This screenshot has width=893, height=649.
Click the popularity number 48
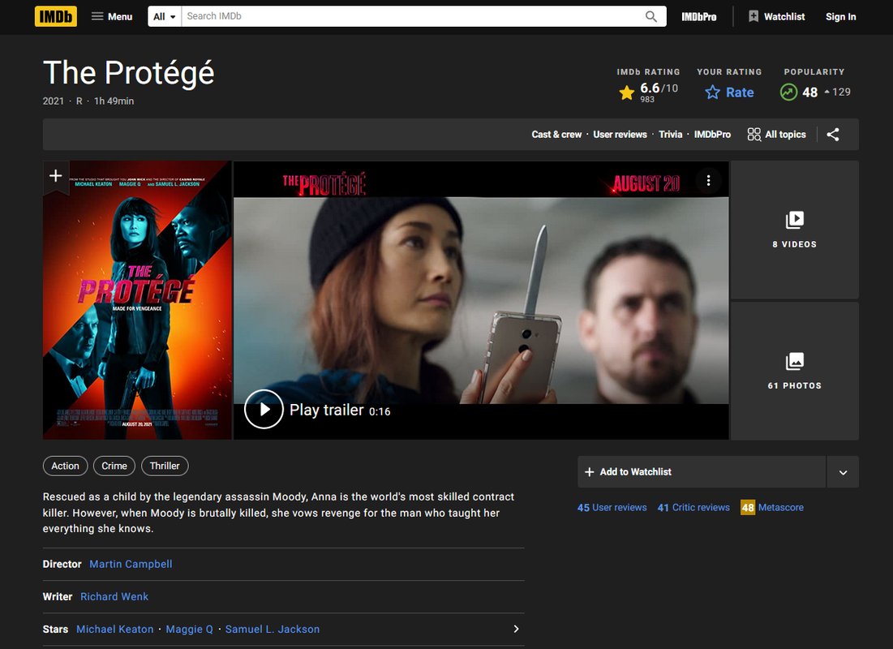click(809, 92)
